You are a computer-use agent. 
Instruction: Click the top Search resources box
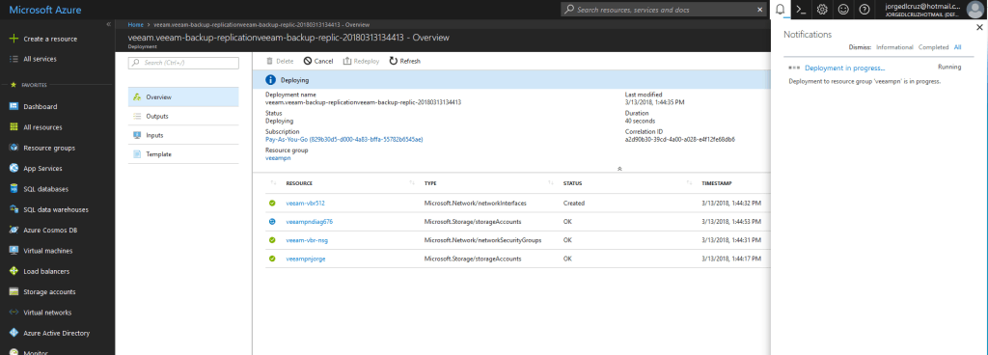click(x=664, y=10)
